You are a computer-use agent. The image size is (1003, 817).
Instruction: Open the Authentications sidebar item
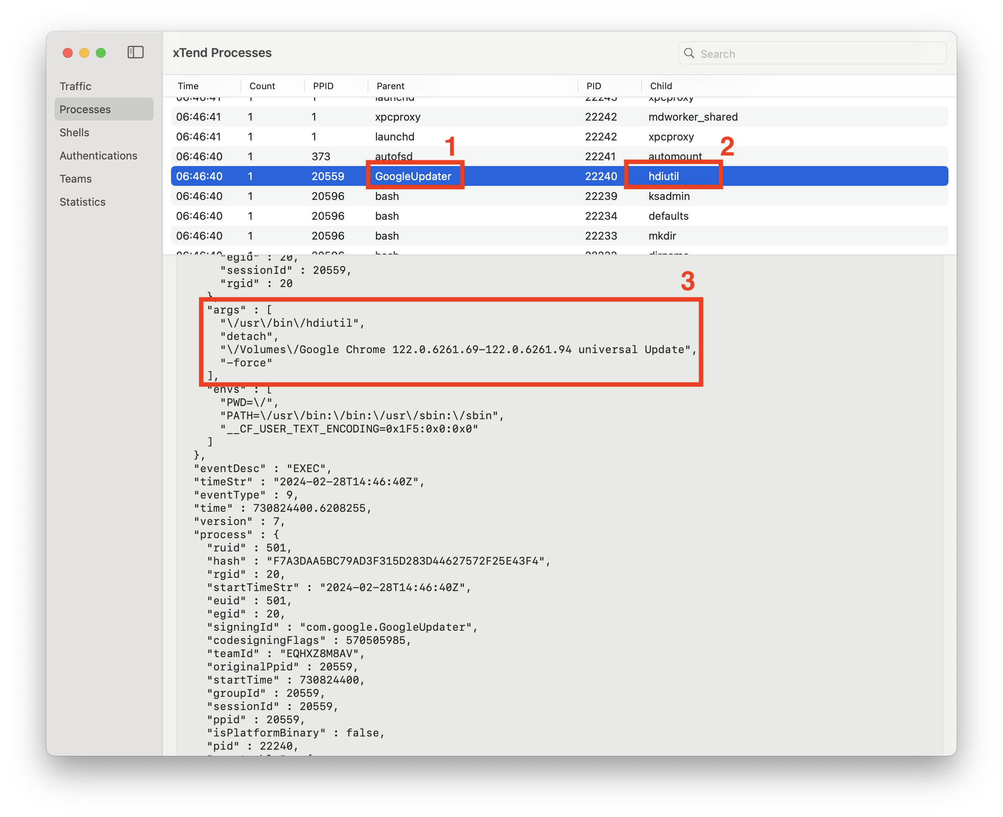98,156
